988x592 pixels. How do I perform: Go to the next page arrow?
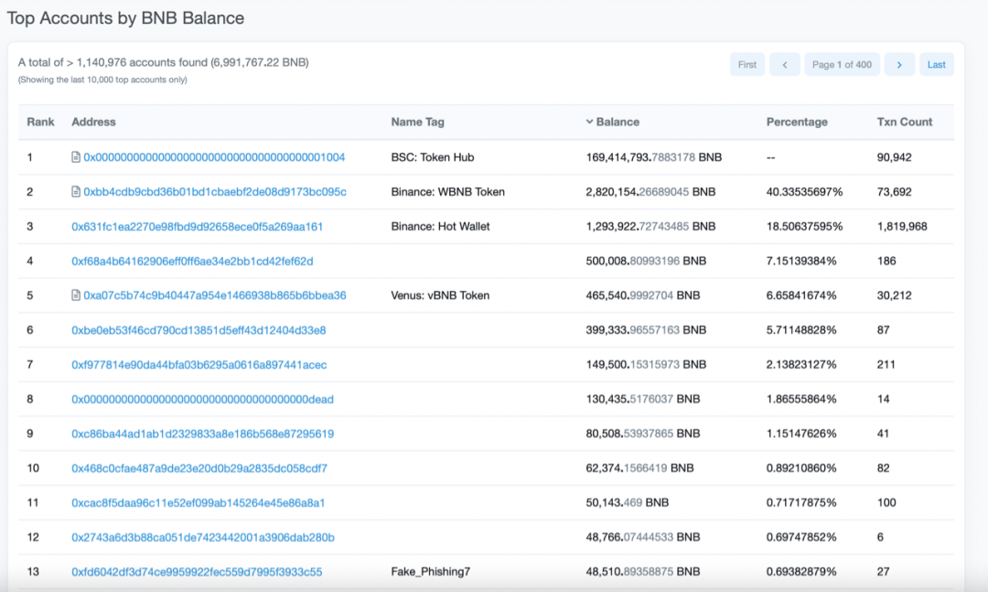click(899, 64)
